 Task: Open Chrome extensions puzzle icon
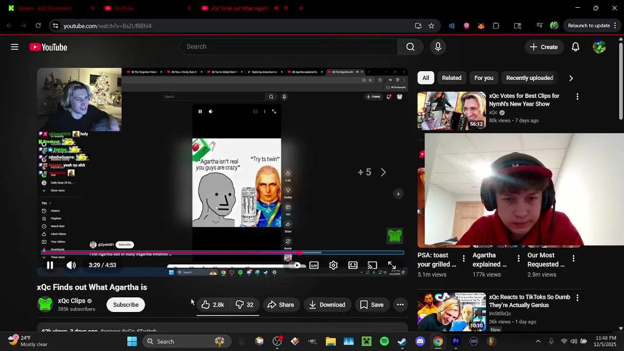point(496,26)
